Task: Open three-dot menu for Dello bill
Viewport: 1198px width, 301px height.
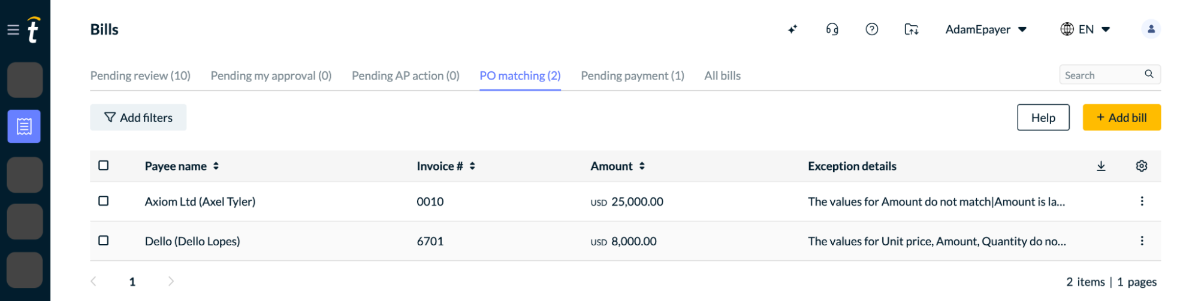Action: (1142, 241)
